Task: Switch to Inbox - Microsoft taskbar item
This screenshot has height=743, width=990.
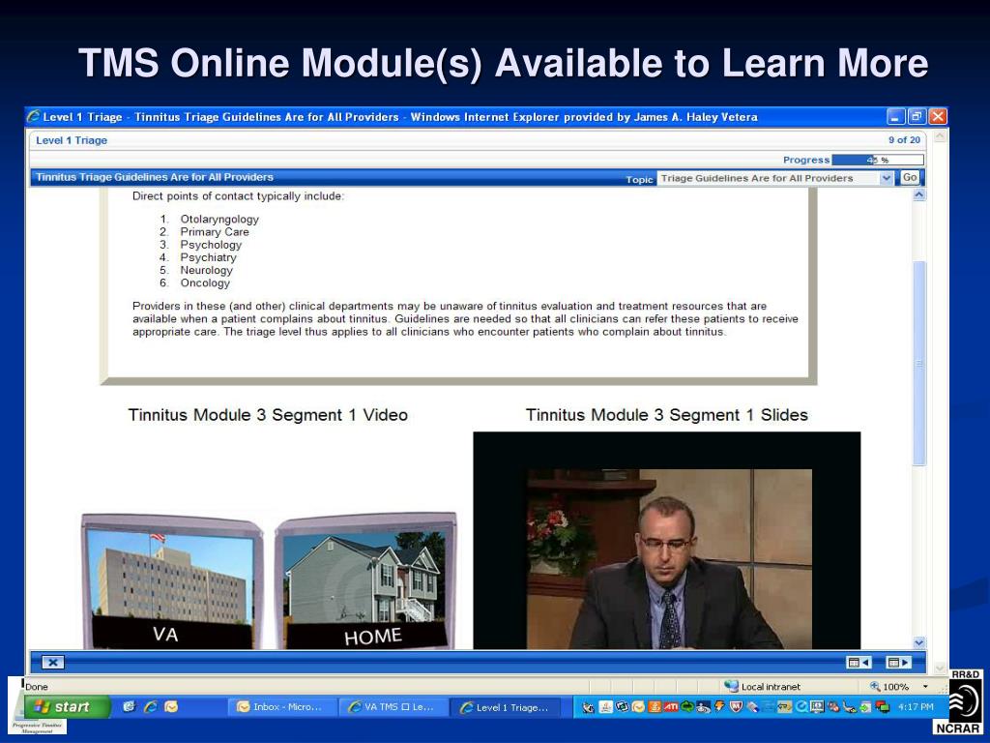Action: (x=281, y=707)
